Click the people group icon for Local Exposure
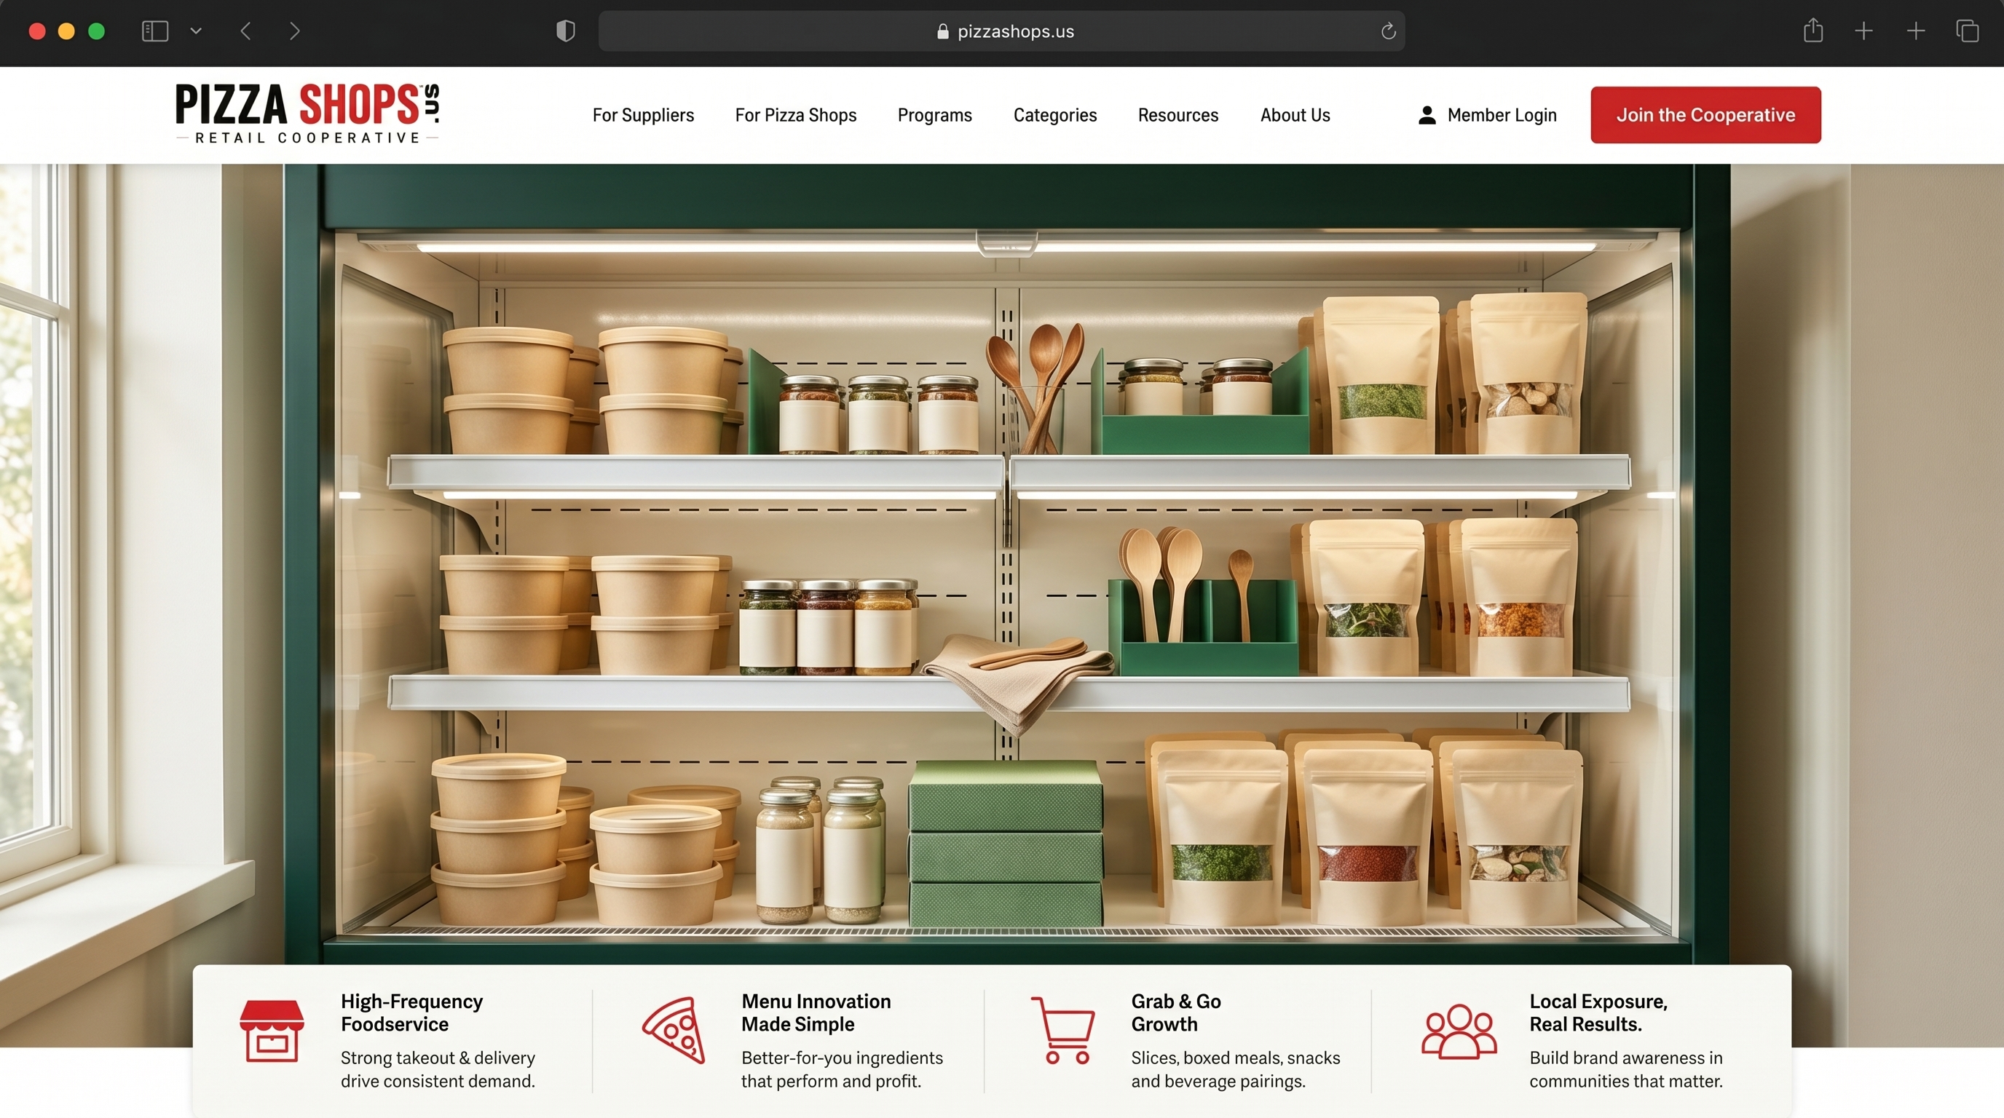 point(1459,1031)
